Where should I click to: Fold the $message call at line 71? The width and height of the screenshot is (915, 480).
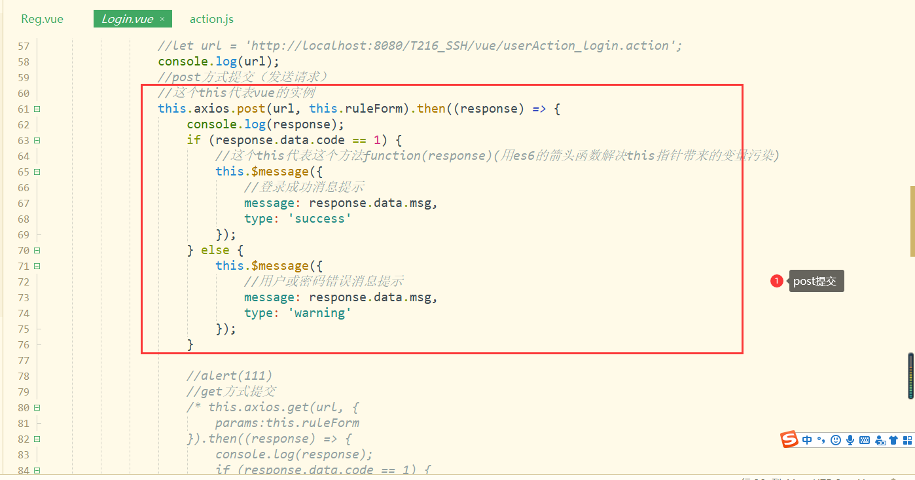37,266
